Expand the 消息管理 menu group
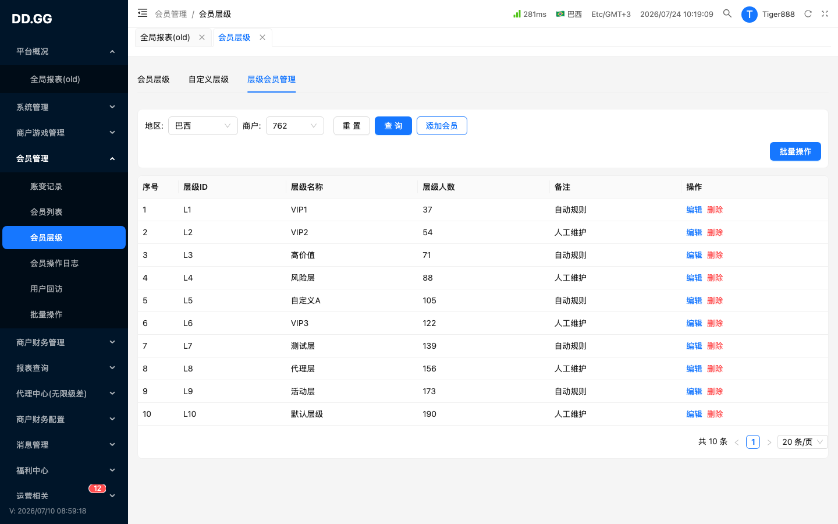Screen dimensions: 838x524 click(64, 445)
